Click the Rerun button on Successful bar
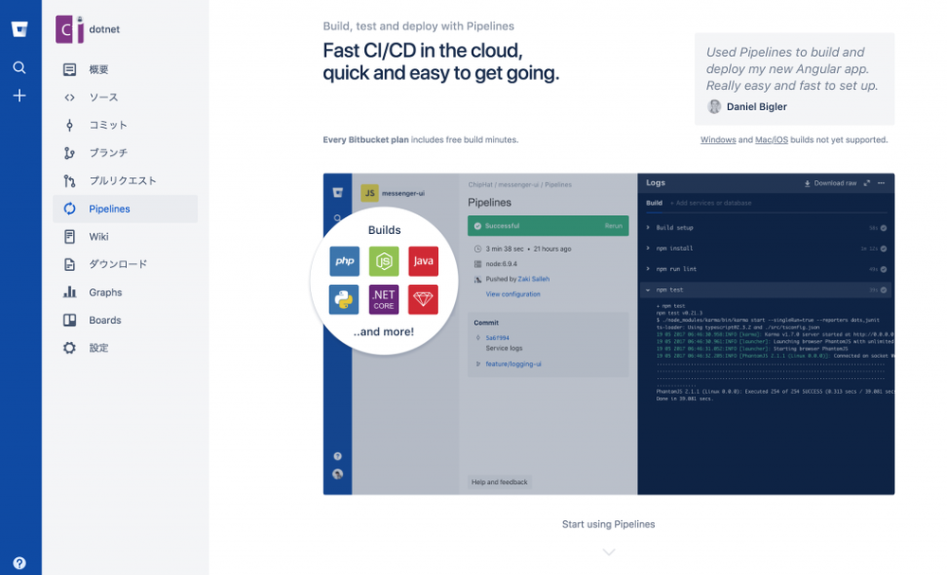Image resolution: width=947 pixels, height=575 pixels. point(613,225)
